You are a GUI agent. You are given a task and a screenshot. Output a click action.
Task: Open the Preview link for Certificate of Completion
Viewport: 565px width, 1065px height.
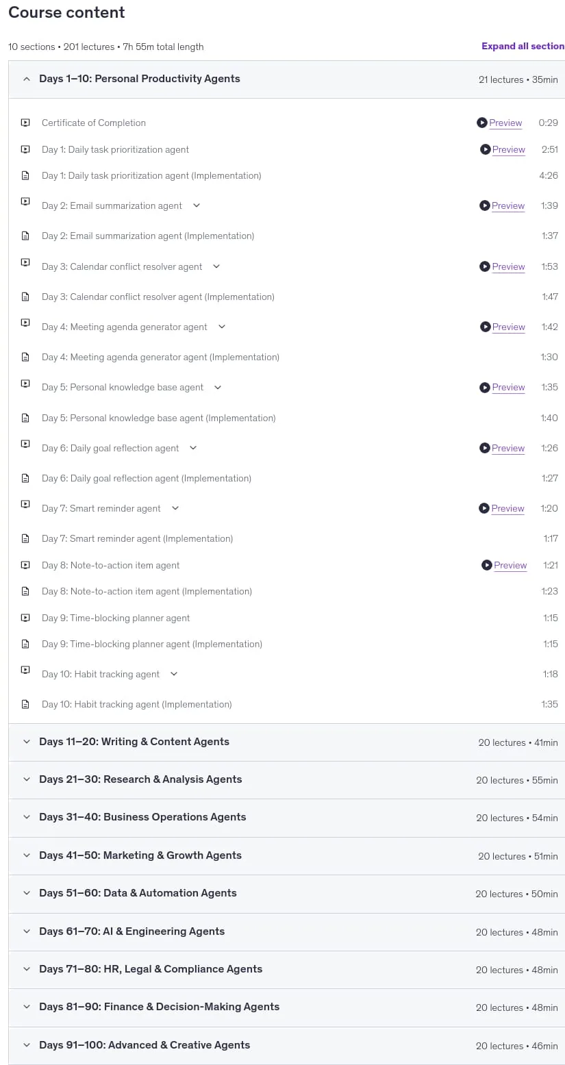click(505, 123)
